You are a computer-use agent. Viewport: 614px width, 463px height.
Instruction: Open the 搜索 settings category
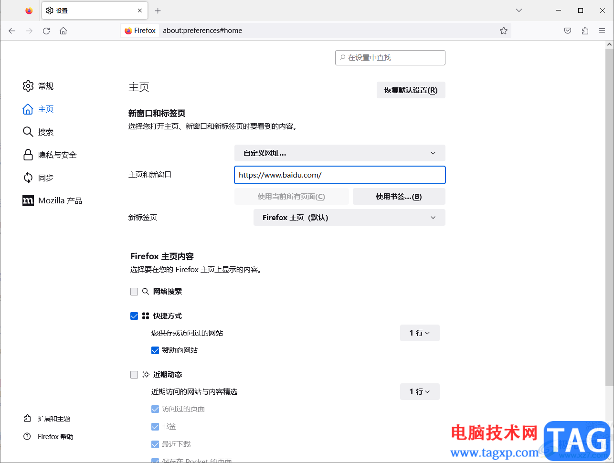coord(38,132)
